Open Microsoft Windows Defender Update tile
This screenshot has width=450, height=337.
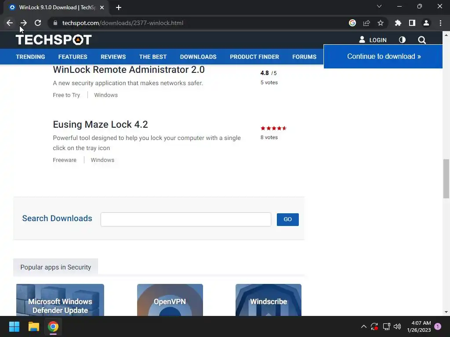[x=60, y=300]
